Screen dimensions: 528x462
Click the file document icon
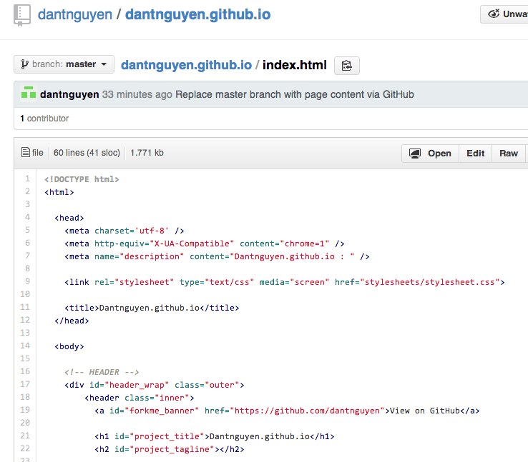point(26,152)
